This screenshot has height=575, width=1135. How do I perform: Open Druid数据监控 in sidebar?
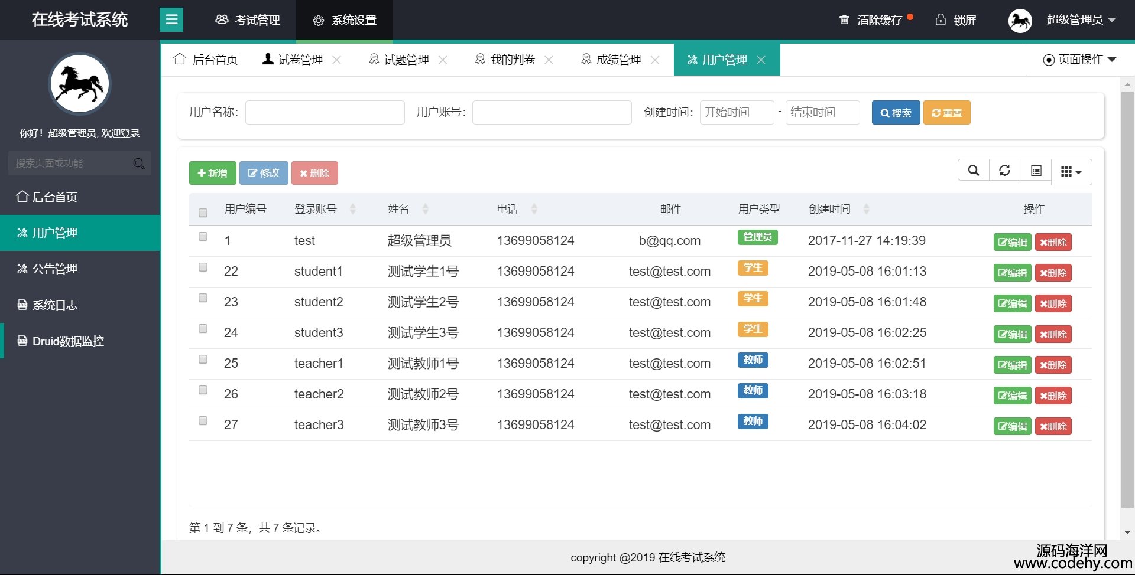pyautogui.click(x=80, y=341)
